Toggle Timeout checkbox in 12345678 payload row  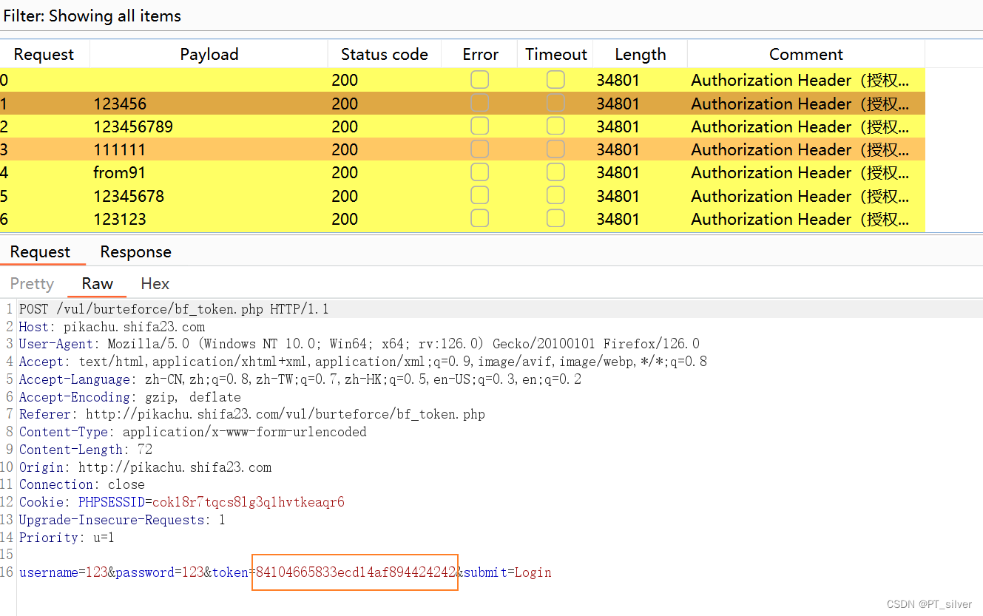[x=555, y=196]
